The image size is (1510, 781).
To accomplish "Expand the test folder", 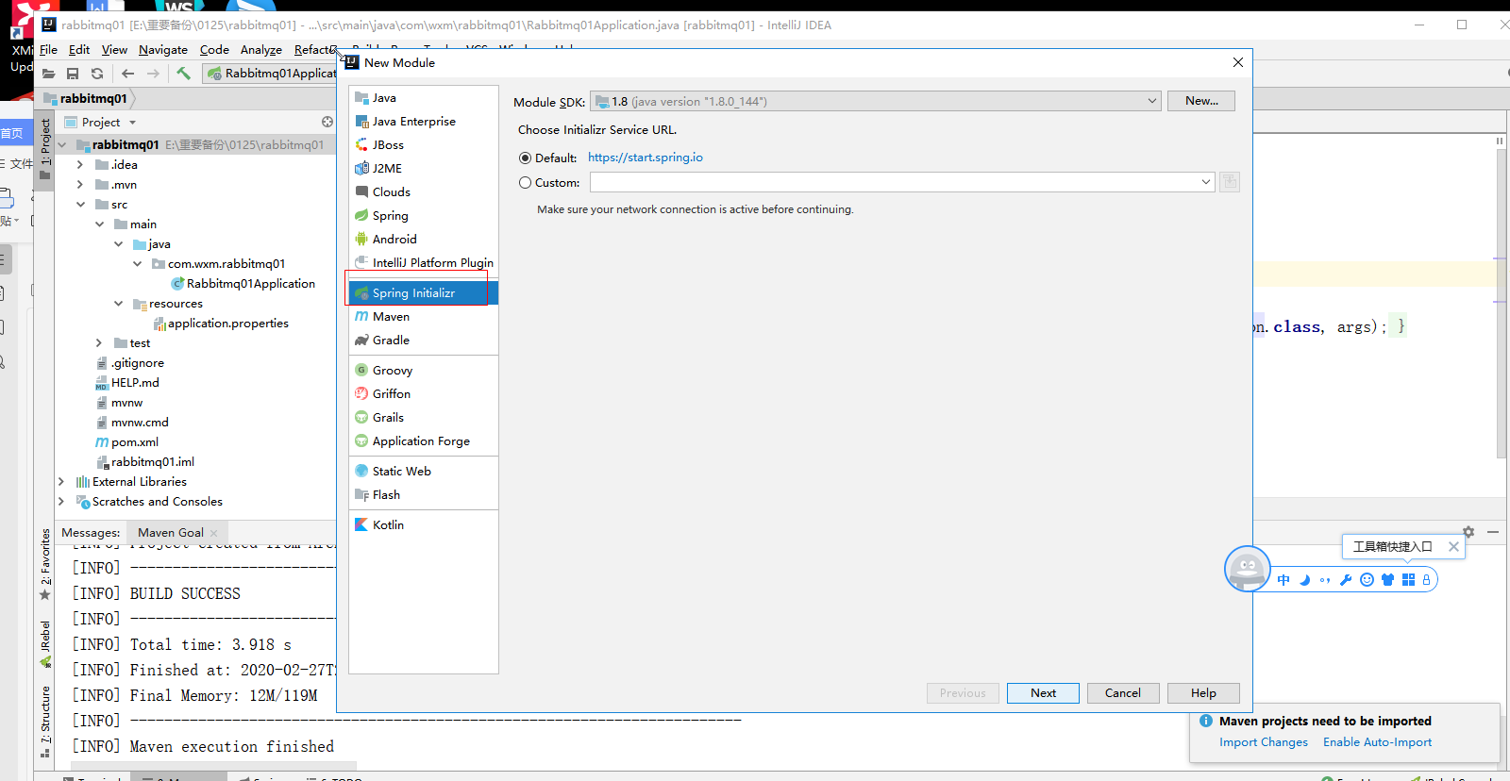I will click(99, 343).
